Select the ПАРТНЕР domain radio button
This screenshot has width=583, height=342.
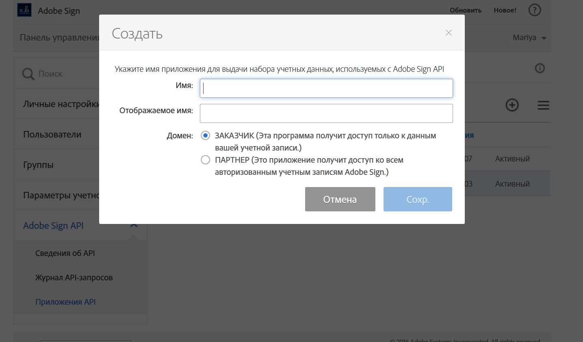[206, 160]
